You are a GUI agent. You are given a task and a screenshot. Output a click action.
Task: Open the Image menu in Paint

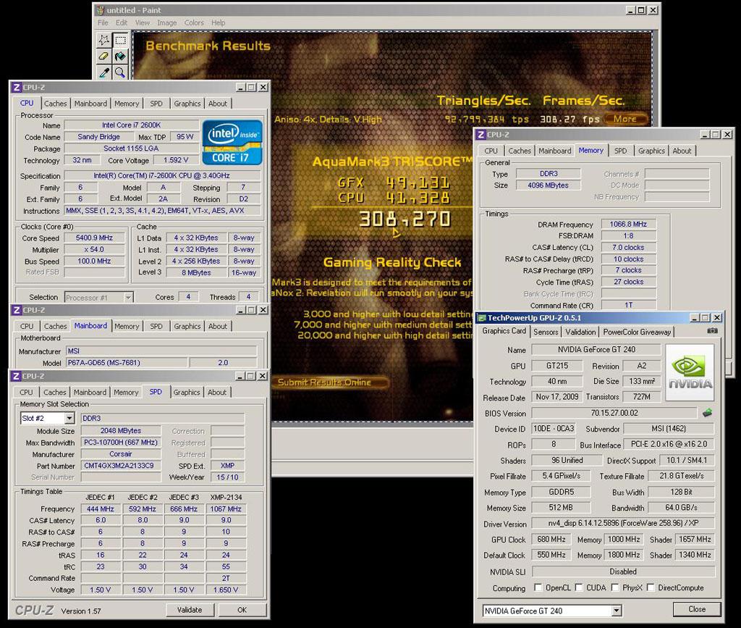pos(167,22)
